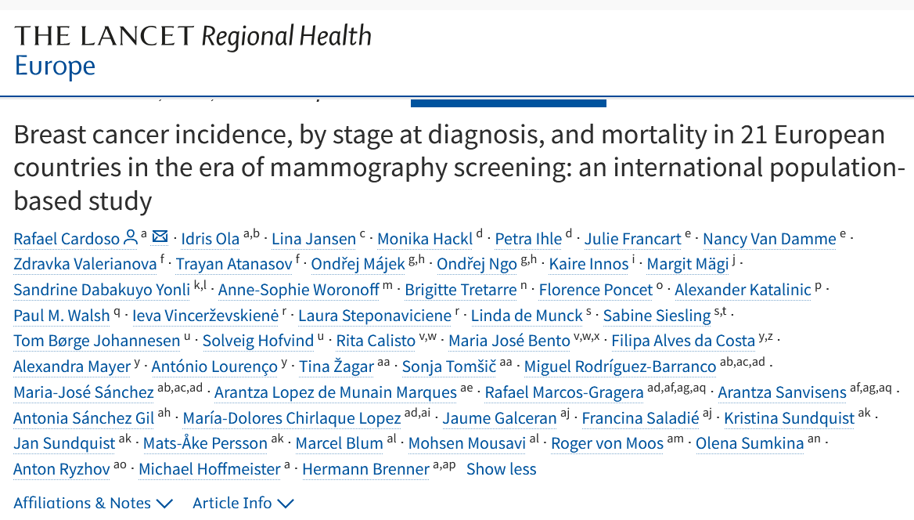914x520 pixels.
Task: Open Alexander Katalinic author link
Action: pyautogui.click(x=743, y=290)
